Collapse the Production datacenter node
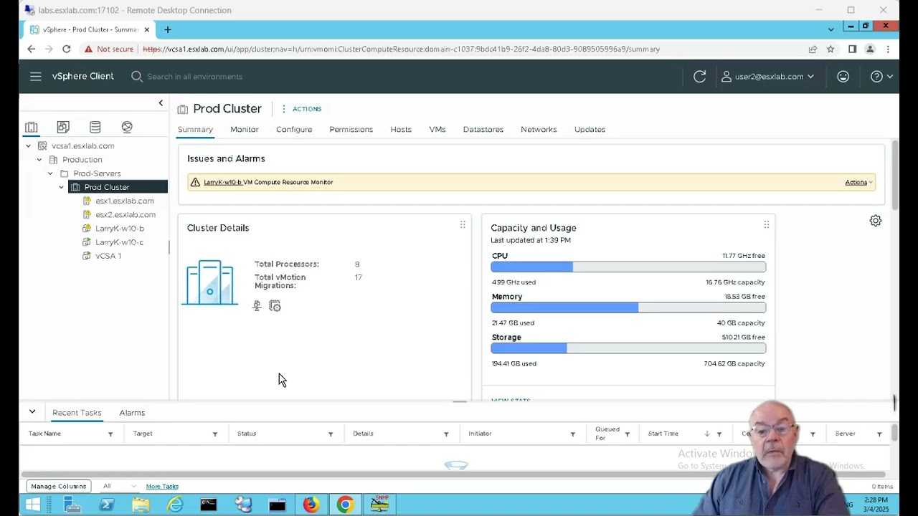 [x=39, y=160]
